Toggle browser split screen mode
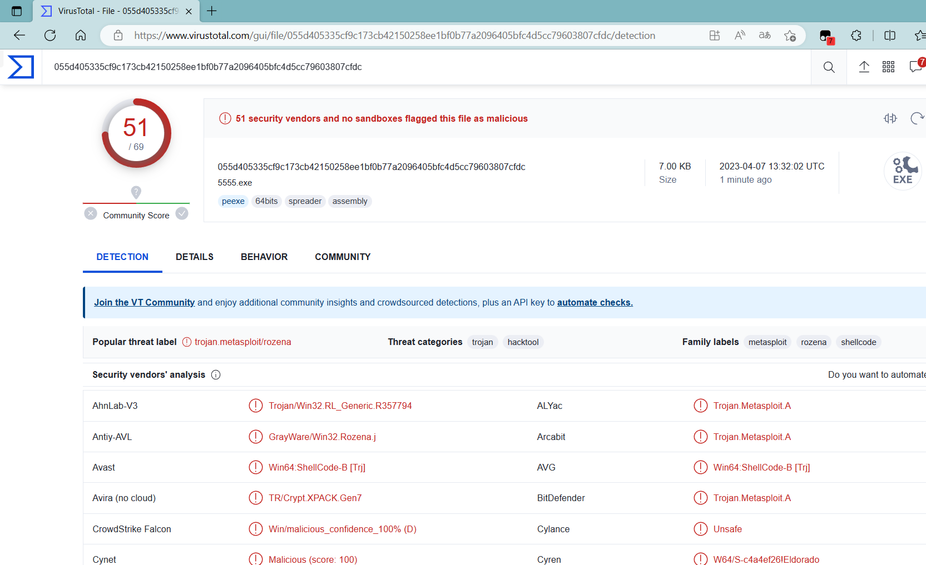 pos(890,35)
